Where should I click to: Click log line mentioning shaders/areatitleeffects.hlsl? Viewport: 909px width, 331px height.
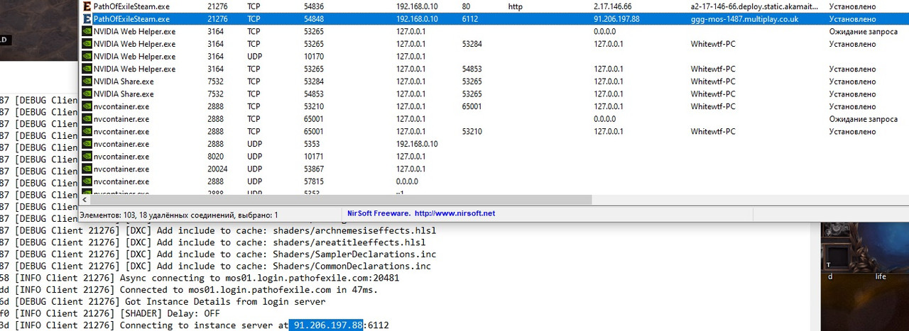pyautogui.click(x=213, y=242)
